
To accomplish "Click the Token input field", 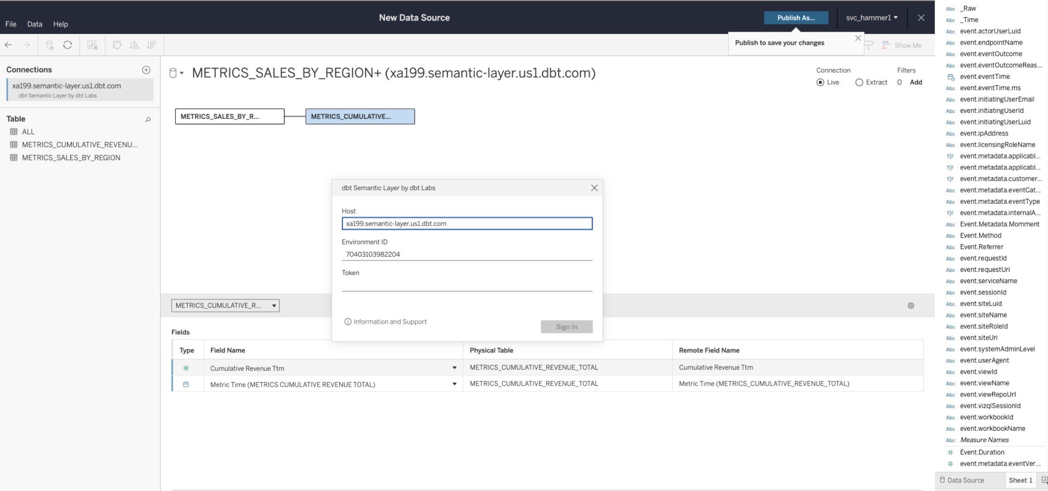I will point(467,285).
